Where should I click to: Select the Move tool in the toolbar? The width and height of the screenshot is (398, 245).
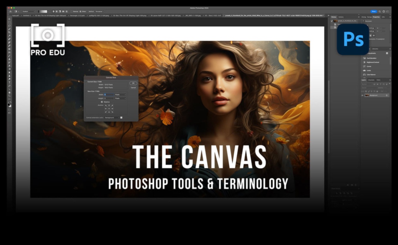9,18
